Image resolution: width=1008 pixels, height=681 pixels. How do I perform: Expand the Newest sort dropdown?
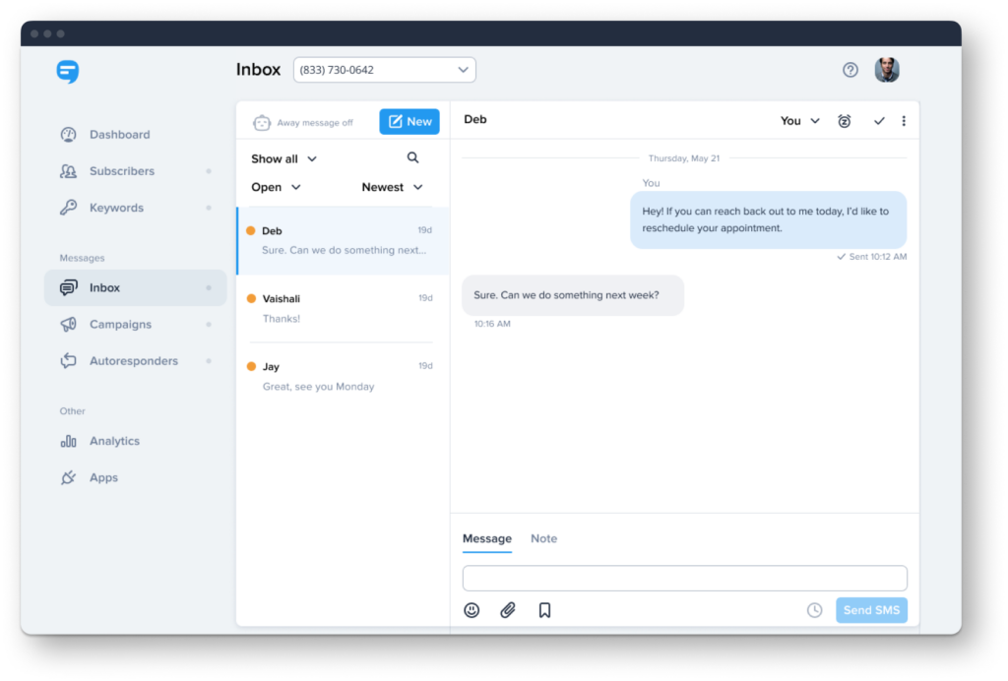click(x=392, y=187)
